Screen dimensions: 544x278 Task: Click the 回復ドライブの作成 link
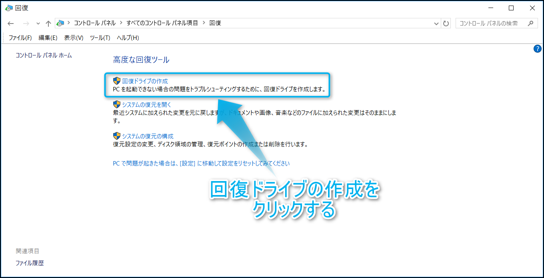coord(145,81)
